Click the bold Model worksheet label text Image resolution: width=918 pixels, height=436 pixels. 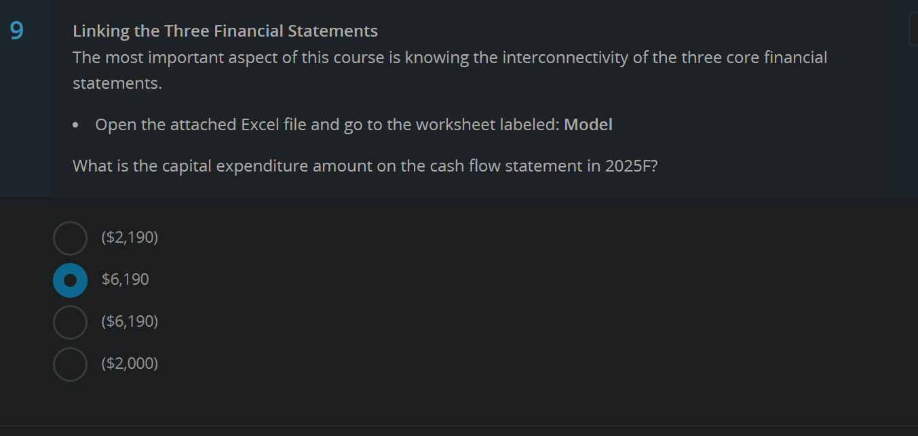click(588, 124)
